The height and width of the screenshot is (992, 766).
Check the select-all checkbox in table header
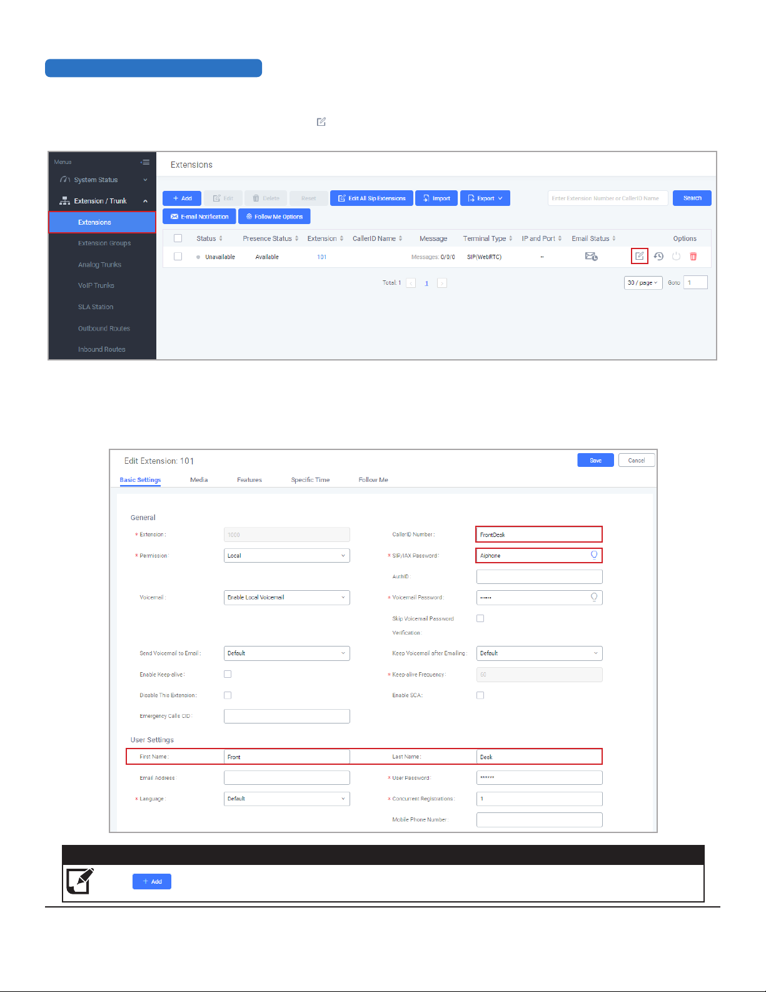178,238
